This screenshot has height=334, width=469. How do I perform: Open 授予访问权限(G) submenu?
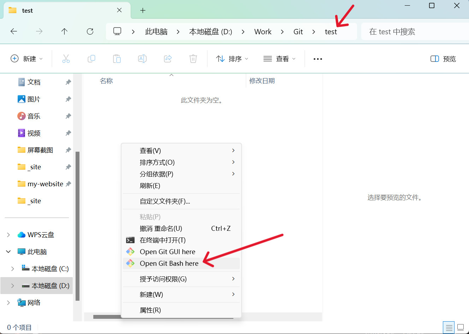(x=181, y=279)
